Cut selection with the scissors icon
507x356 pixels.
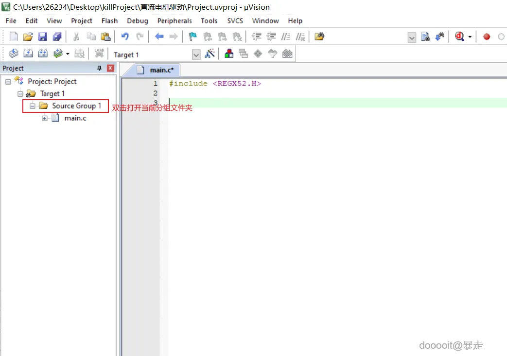pos(76,36)
